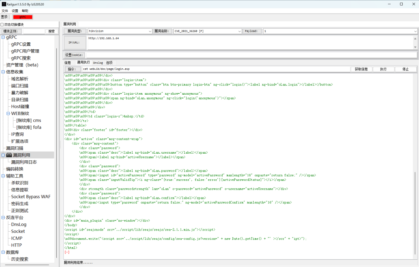This screenshot has height=267, width=419.
Task: Select gRPC用户管理 in the tree
Action: pos(25,51)
